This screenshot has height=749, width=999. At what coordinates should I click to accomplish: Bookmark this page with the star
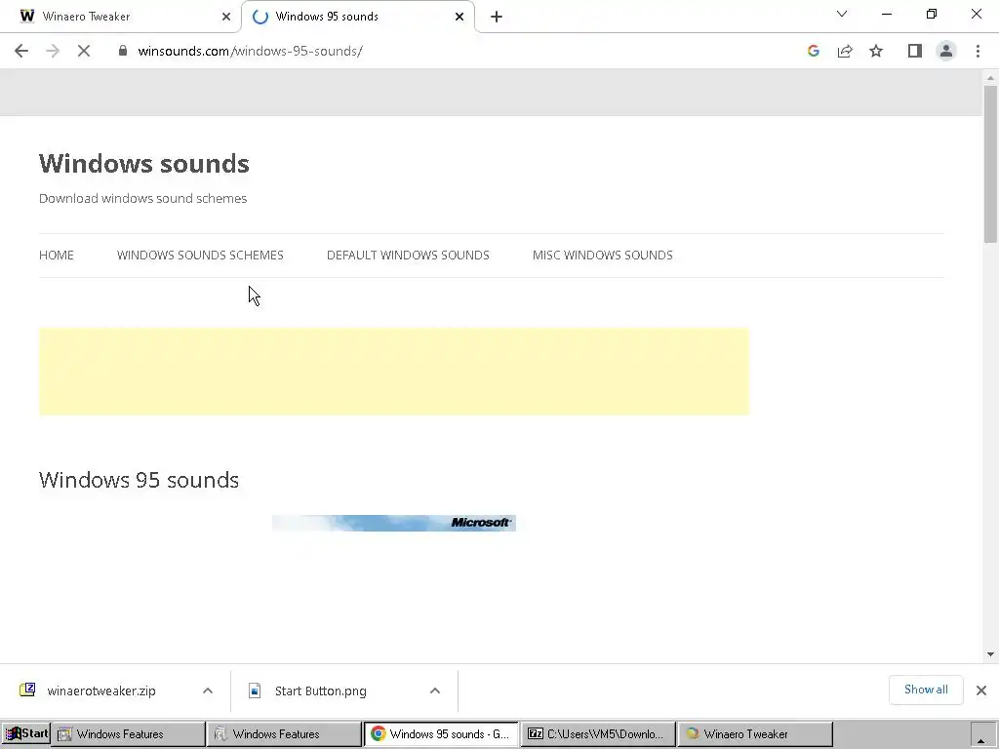coord(876,51)
